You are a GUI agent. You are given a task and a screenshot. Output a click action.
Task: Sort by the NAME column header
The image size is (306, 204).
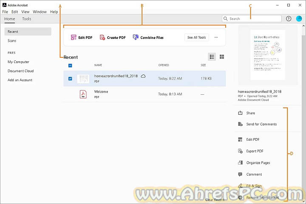pos(98,65)
